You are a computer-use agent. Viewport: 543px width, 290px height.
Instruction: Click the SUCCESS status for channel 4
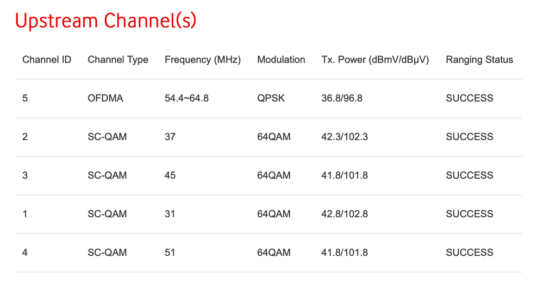[470, 253]
